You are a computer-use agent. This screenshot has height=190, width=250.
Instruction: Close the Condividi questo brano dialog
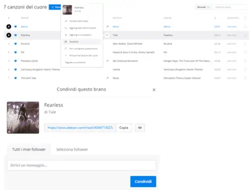point(154,90)
